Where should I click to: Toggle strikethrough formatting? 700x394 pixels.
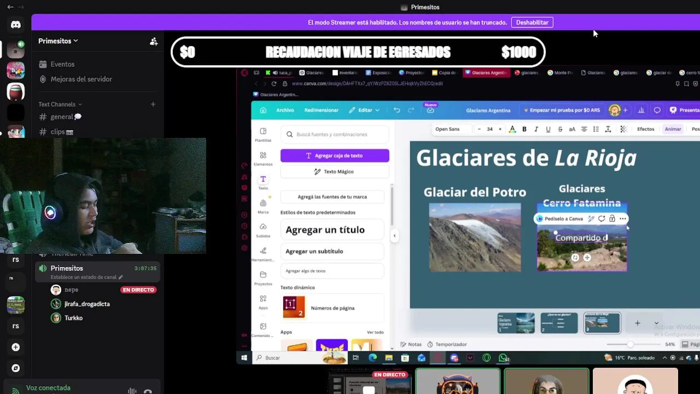[x=560, y=129]
